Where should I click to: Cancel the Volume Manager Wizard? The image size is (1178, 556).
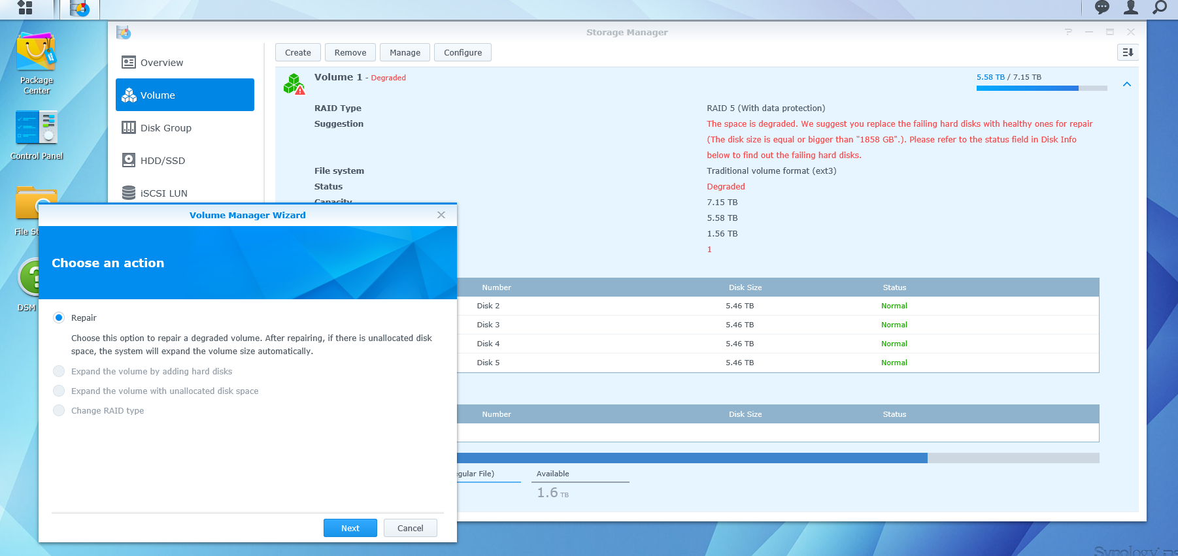pos(410,528)
